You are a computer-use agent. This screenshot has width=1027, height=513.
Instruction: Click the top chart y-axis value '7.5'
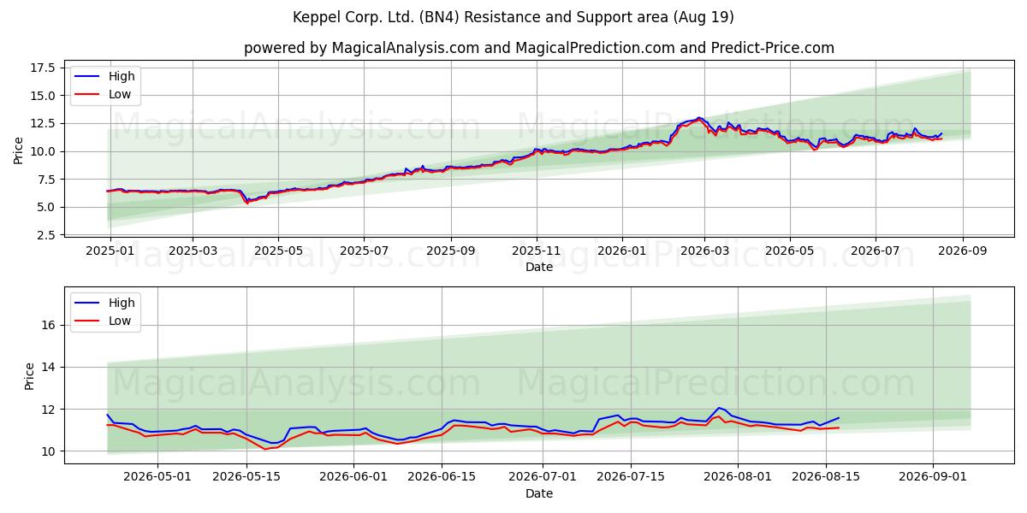(x=46, y=180)
